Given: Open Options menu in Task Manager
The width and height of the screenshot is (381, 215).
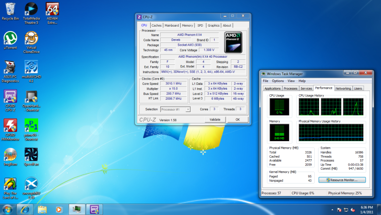Looking at the screenshot, I should (x=278, y=81).
